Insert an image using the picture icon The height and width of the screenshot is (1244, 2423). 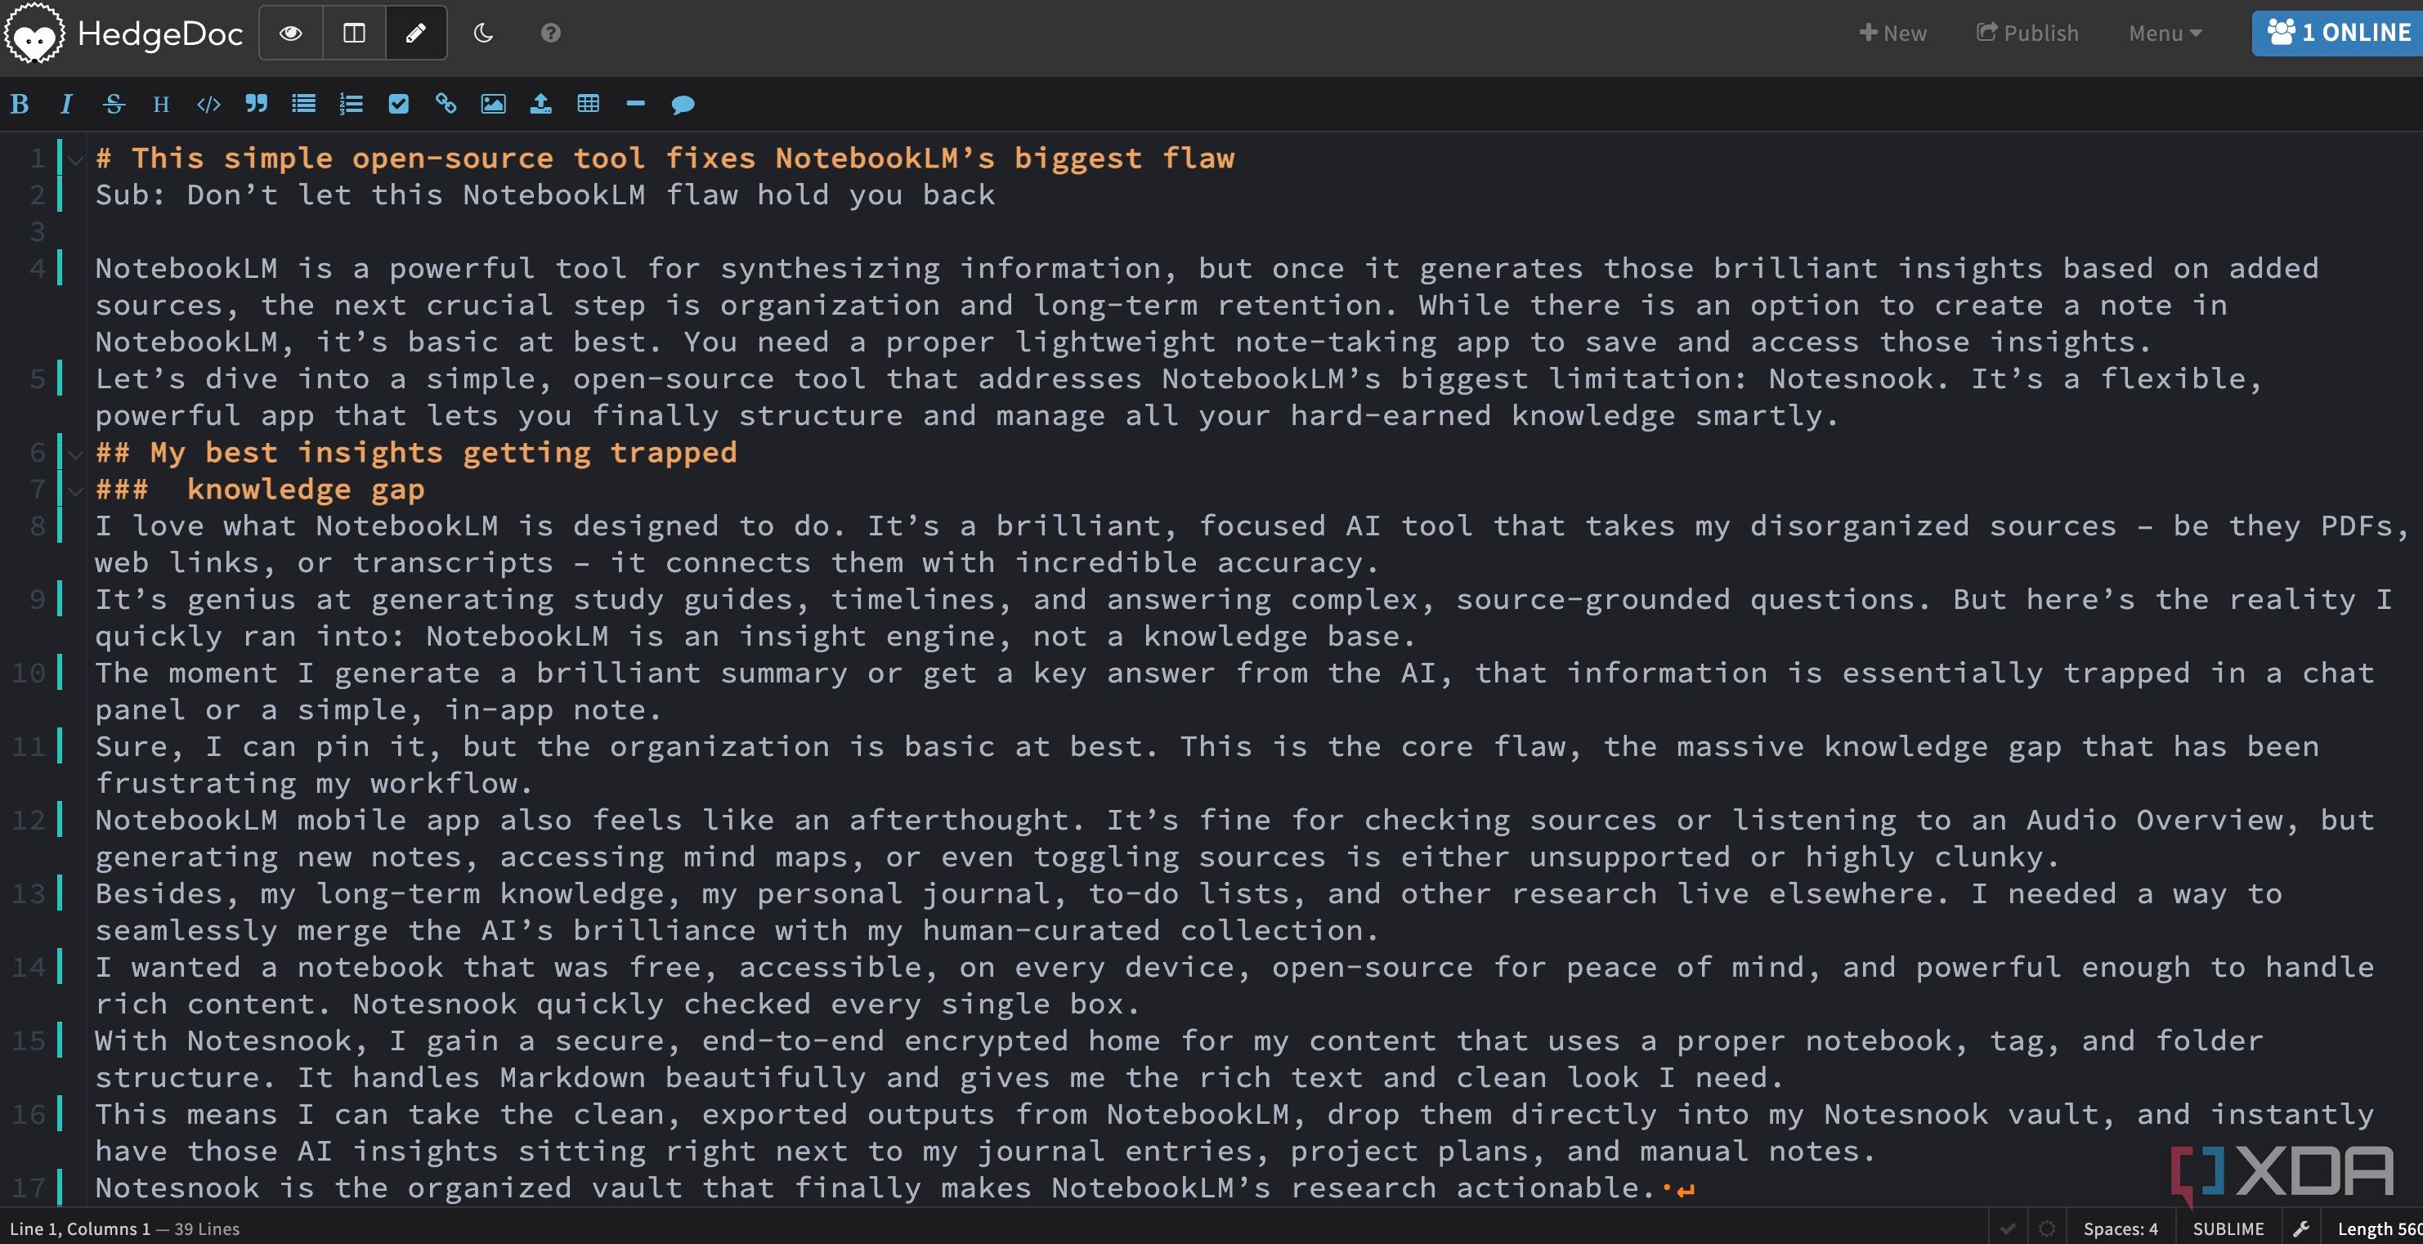point(493,105)
